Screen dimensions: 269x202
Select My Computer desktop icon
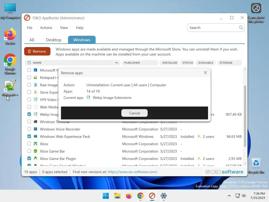pos(10,11)
